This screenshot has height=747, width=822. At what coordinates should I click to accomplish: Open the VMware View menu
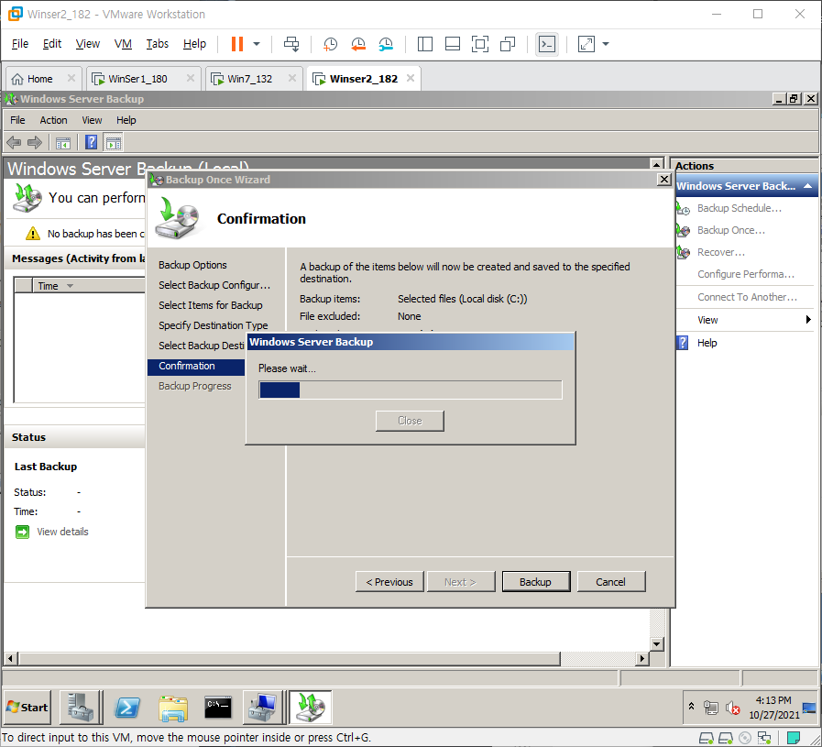tap(88, 43)
